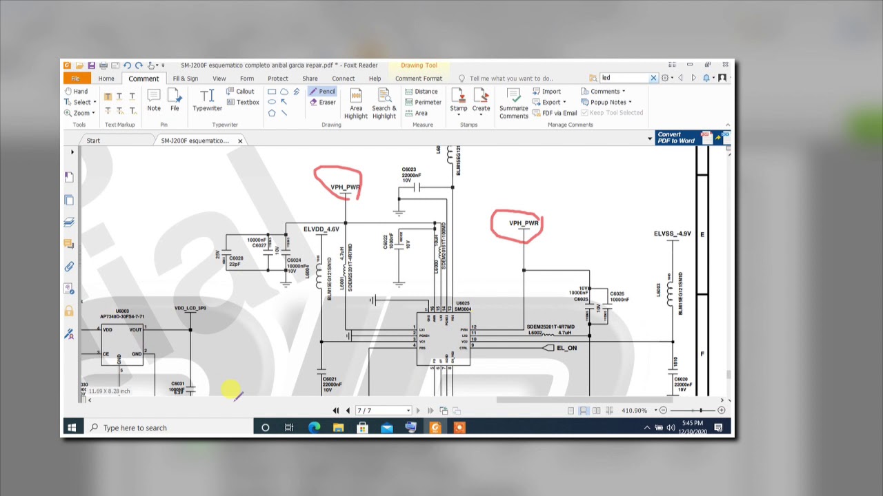The width and height of the screenshot is (883, 496).
Task: Send FDF via Email
Action: (554, 113)
